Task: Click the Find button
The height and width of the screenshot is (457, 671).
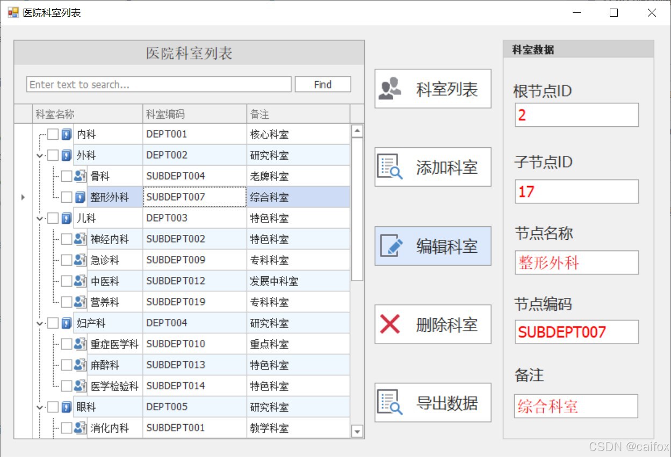Action: tap(323, 84)
